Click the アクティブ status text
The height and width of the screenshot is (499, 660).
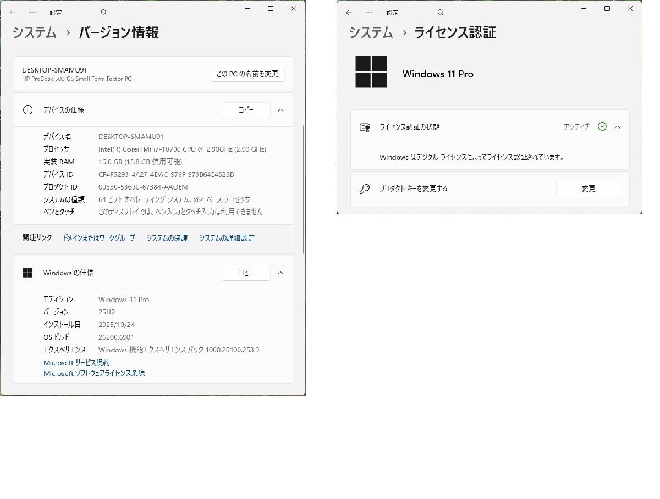[x=576, y=127]
